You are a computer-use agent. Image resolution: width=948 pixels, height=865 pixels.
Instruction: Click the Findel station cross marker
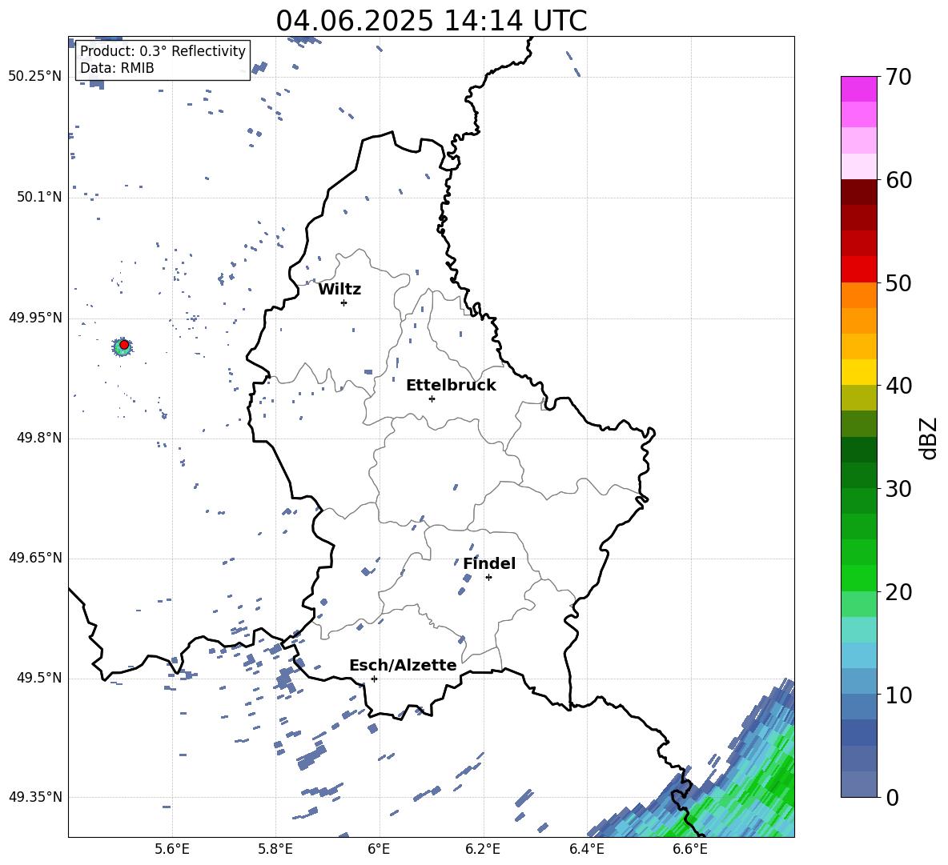[488, 578]
